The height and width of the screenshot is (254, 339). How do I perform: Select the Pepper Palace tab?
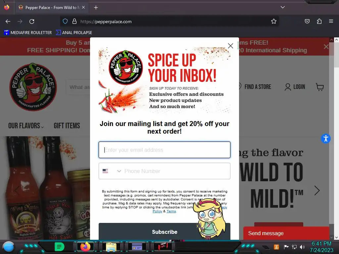click(x=52, y=8)
